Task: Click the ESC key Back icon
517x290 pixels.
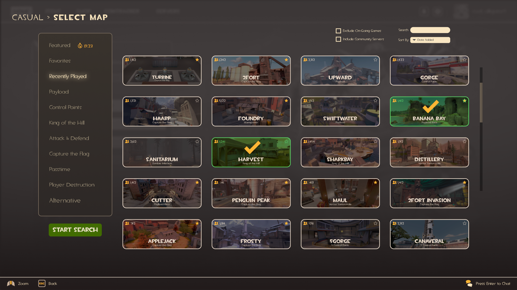Action: tap(42, 284)
